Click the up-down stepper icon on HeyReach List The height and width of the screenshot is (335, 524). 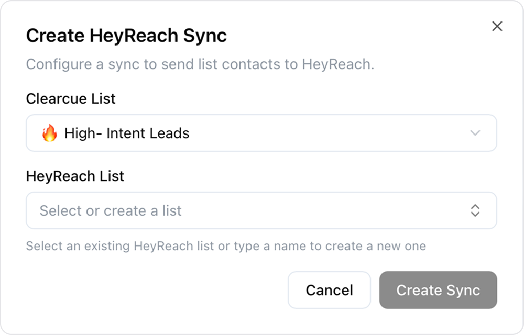click(475, 210)
